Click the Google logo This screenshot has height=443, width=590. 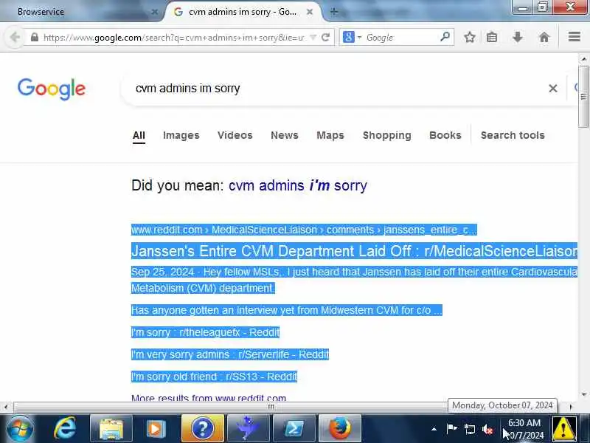point(52,89)
